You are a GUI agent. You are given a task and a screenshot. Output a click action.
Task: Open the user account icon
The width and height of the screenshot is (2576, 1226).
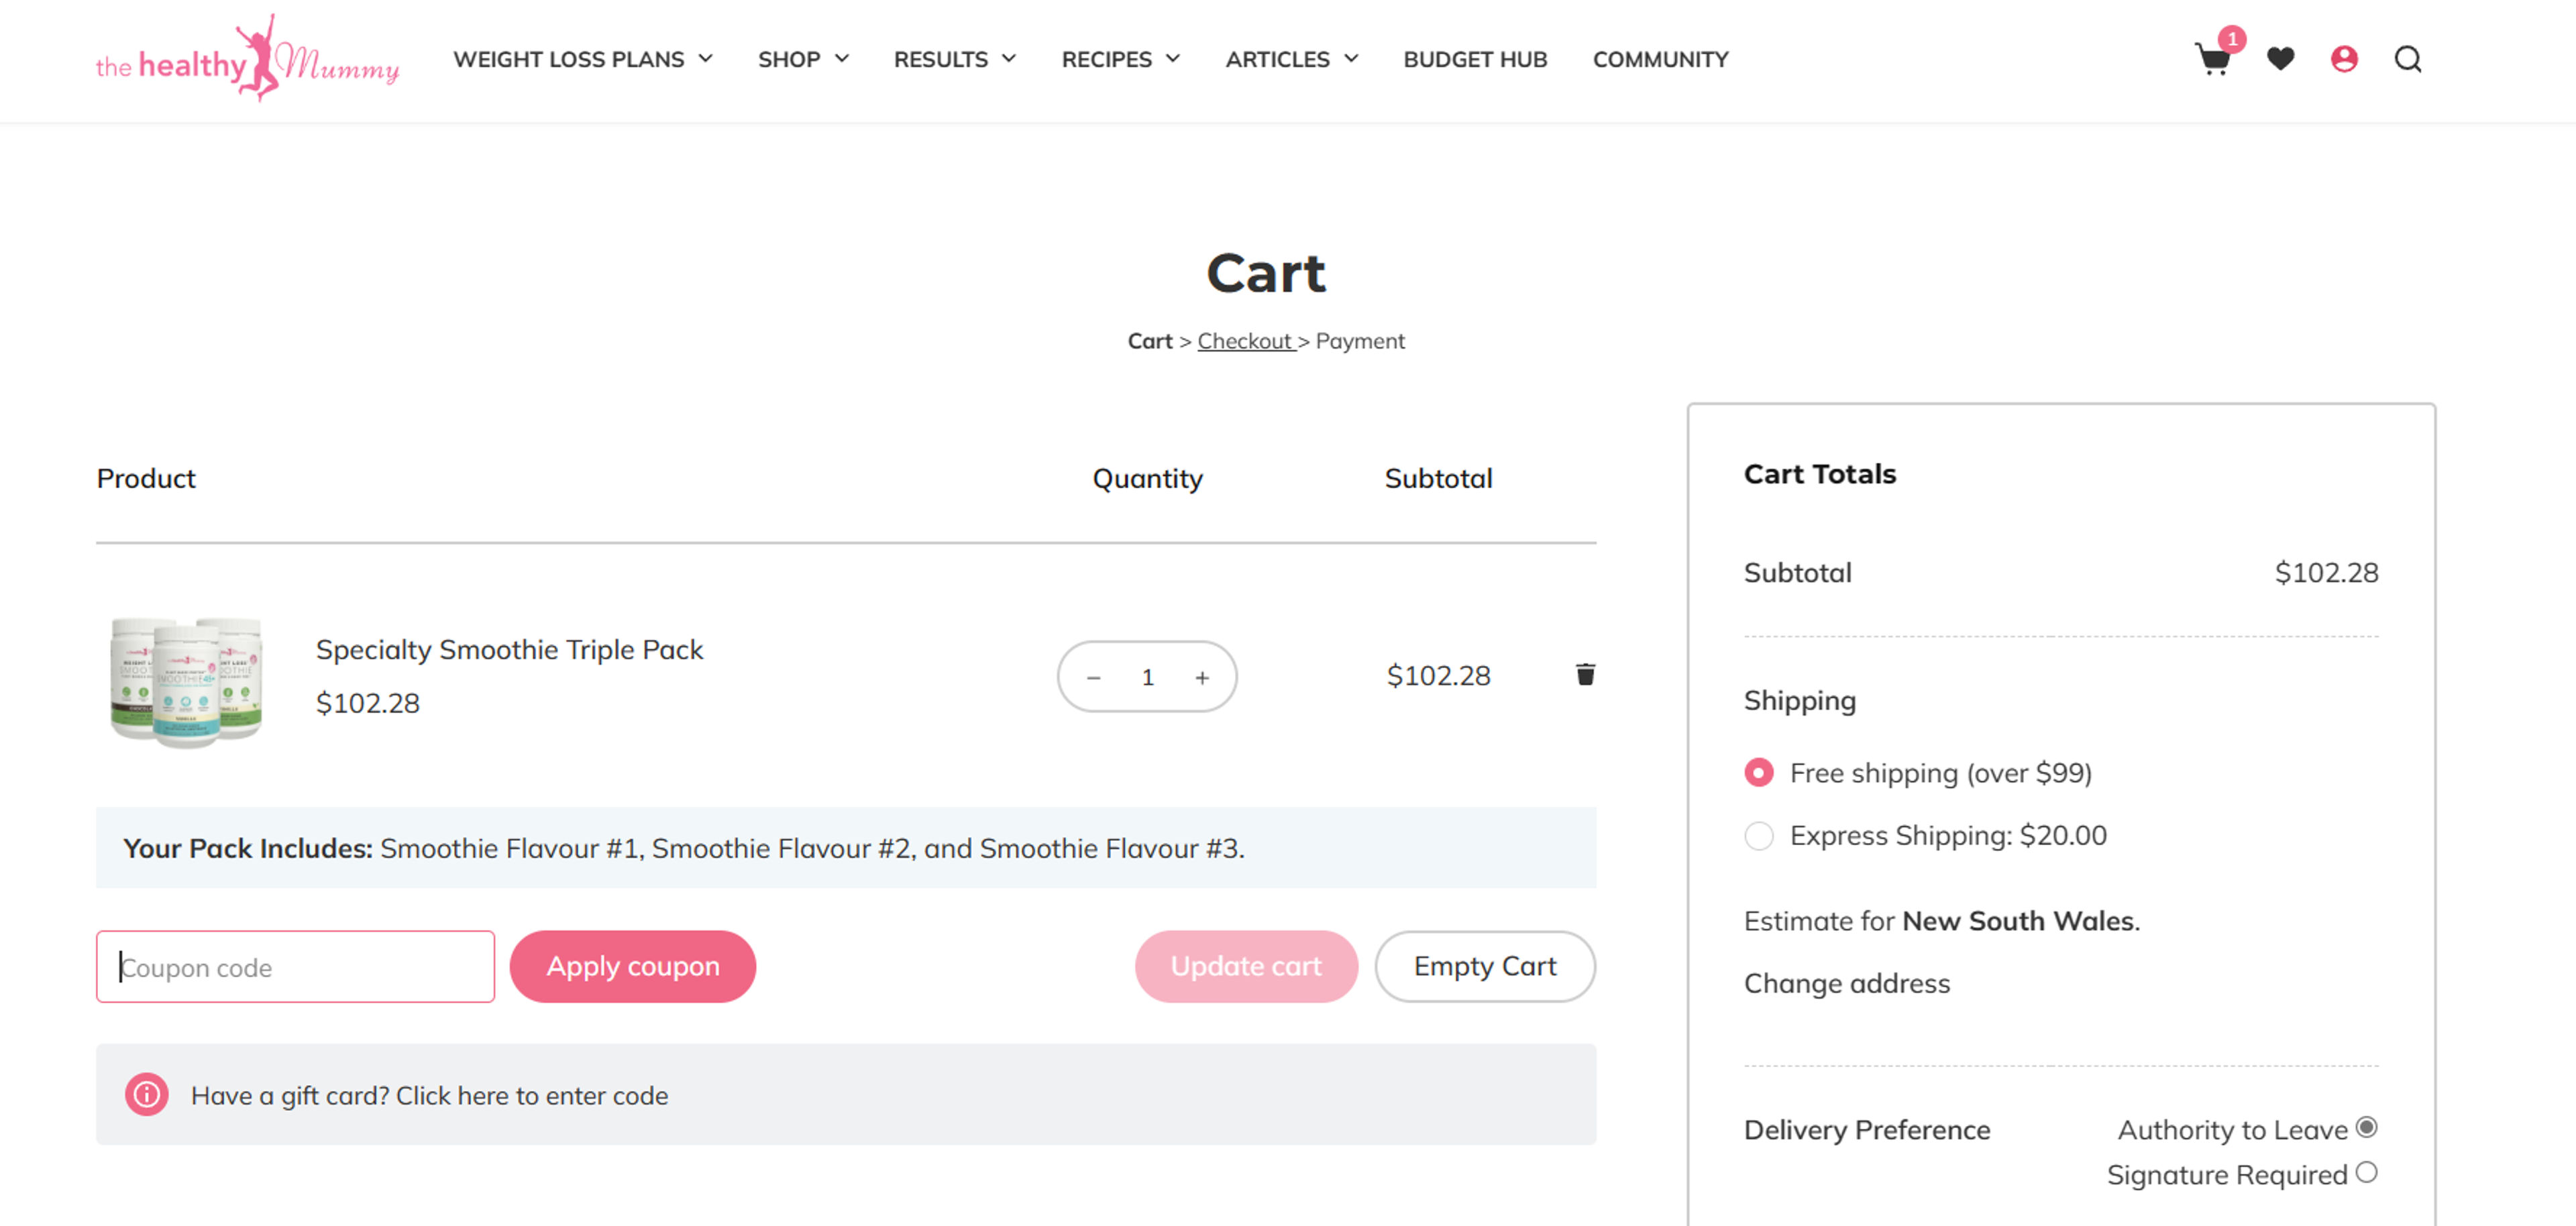(x=2344, y=59)
